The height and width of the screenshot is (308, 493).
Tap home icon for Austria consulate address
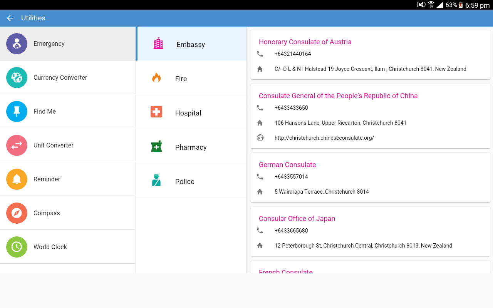click(260, 69)
